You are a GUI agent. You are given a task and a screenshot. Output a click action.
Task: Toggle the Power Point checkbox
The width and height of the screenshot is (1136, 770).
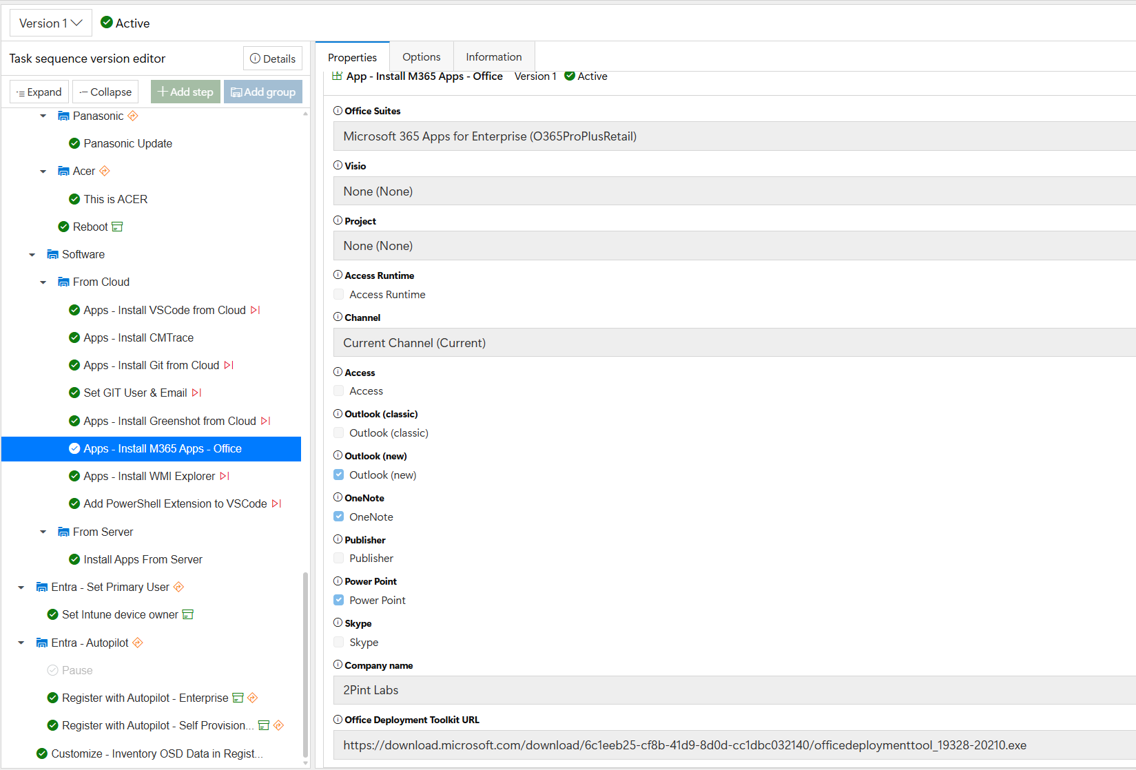click(339, 600)
